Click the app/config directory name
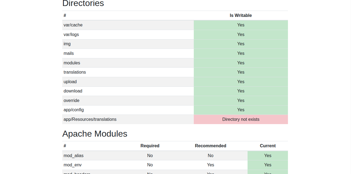 point(73,110)
